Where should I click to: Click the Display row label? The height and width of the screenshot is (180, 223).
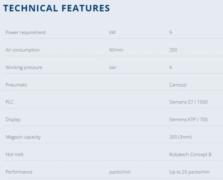pos(13,119)
